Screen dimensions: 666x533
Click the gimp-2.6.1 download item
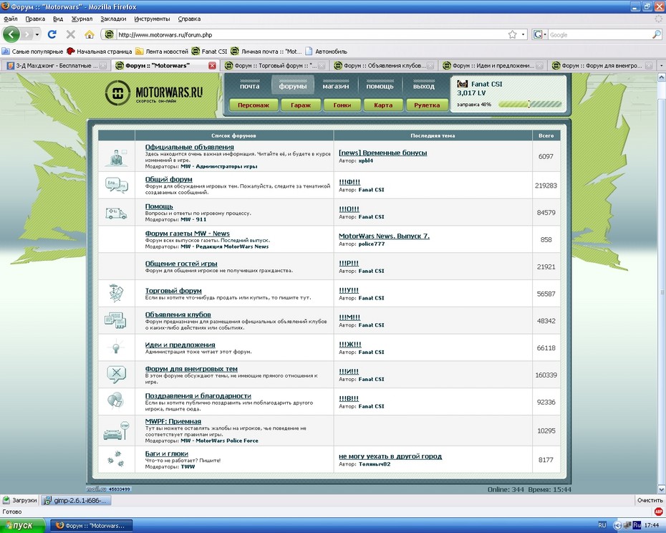pos(76,500)
